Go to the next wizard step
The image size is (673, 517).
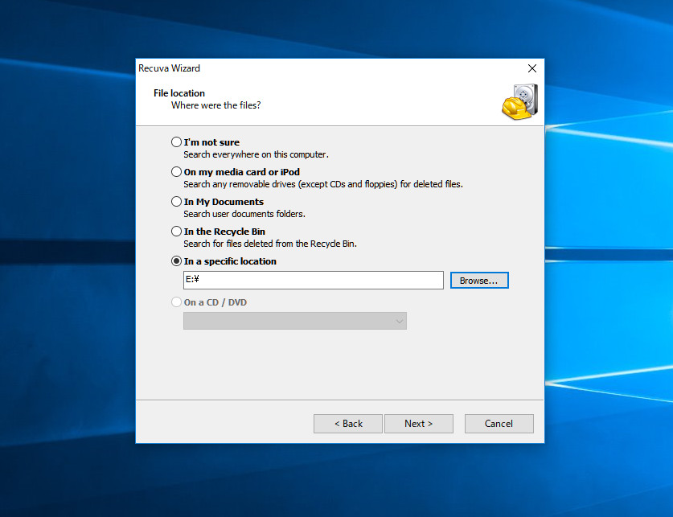click(418, 424)
